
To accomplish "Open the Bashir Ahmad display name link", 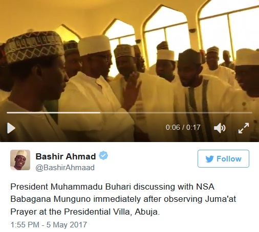I will 66,156.
